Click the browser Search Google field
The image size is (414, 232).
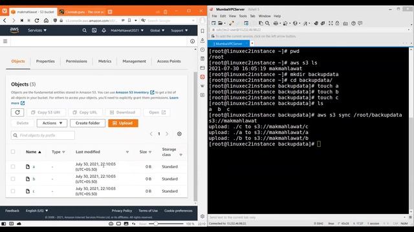(168, 21)
